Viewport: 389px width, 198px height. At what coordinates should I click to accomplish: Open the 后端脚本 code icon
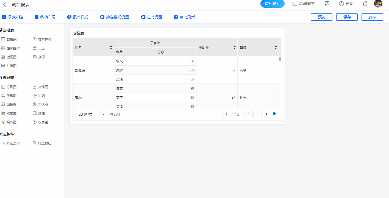point(295,4)
